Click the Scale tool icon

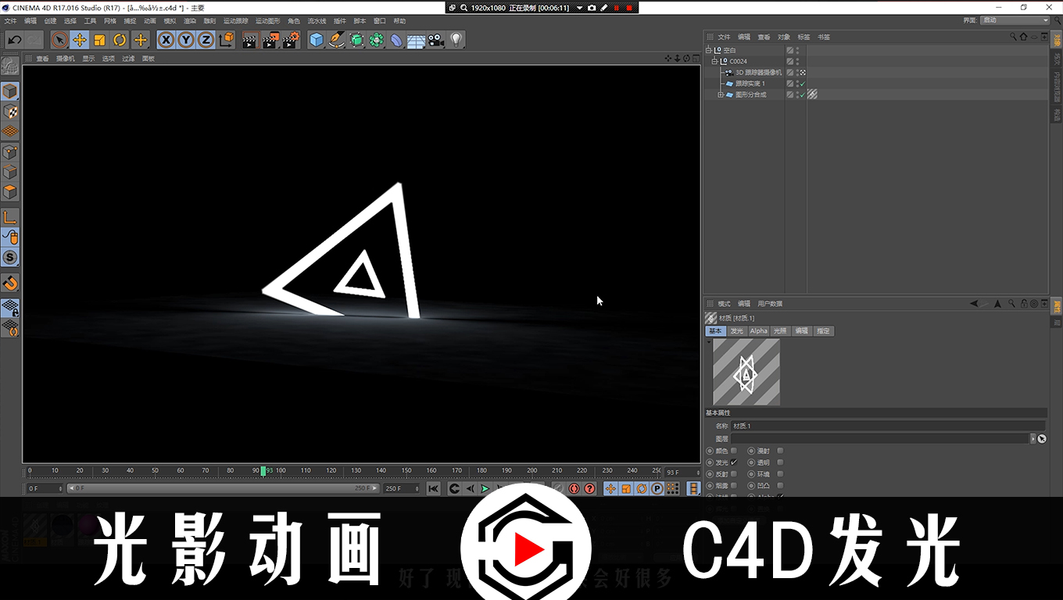[99, 40]
